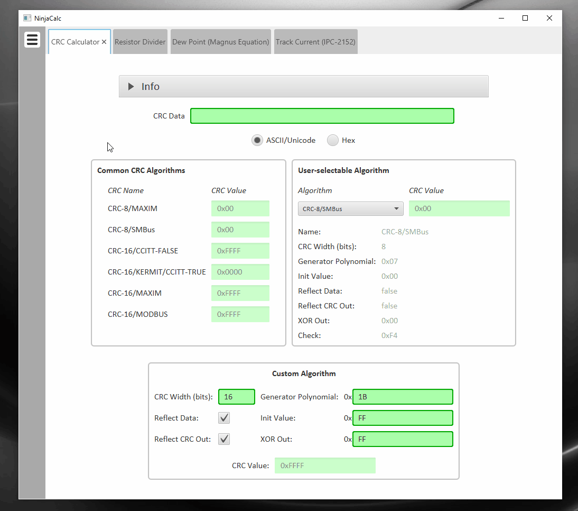Image resolution: width=578 pixels, height=511 pixels.
Task: Select the CRC-16/MODBUS value field
Action: coord(240,314)
